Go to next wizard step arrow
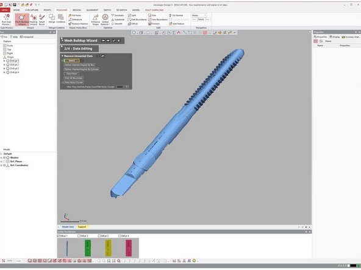 (x=108, y=40)
